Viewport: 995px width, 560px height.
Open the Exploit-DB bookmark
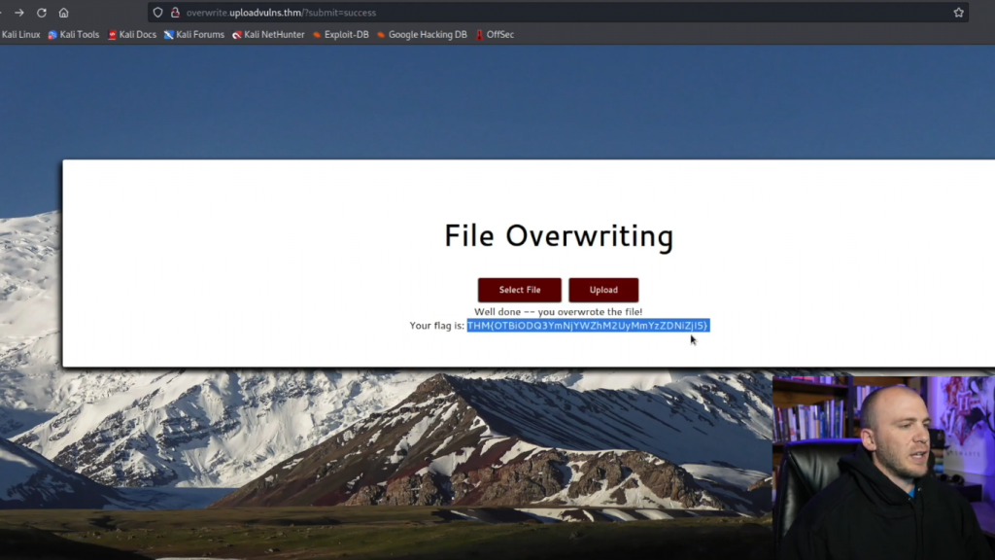point(341,35)
